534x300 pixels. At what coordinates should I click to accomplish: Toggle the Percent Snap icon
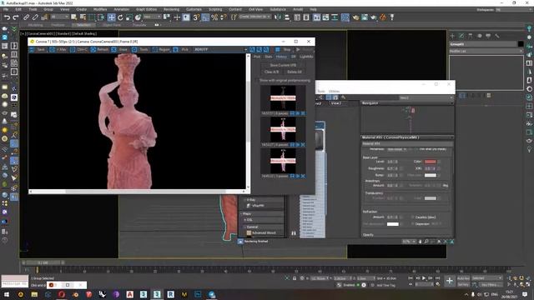pyautogui.click(x=214, y=17)
